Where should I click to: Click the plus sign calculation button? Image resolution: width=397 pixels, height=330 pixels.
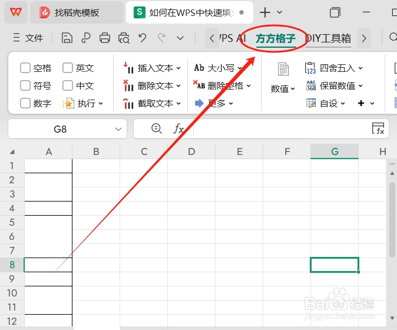click(361, 103)
